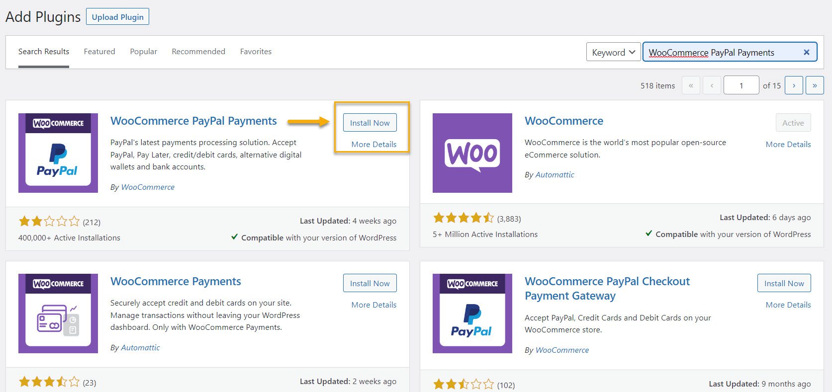This screenshot has height=392, width=832.
Task: Click the 400,000+ Active Installations text
Action: coord(69,238)
